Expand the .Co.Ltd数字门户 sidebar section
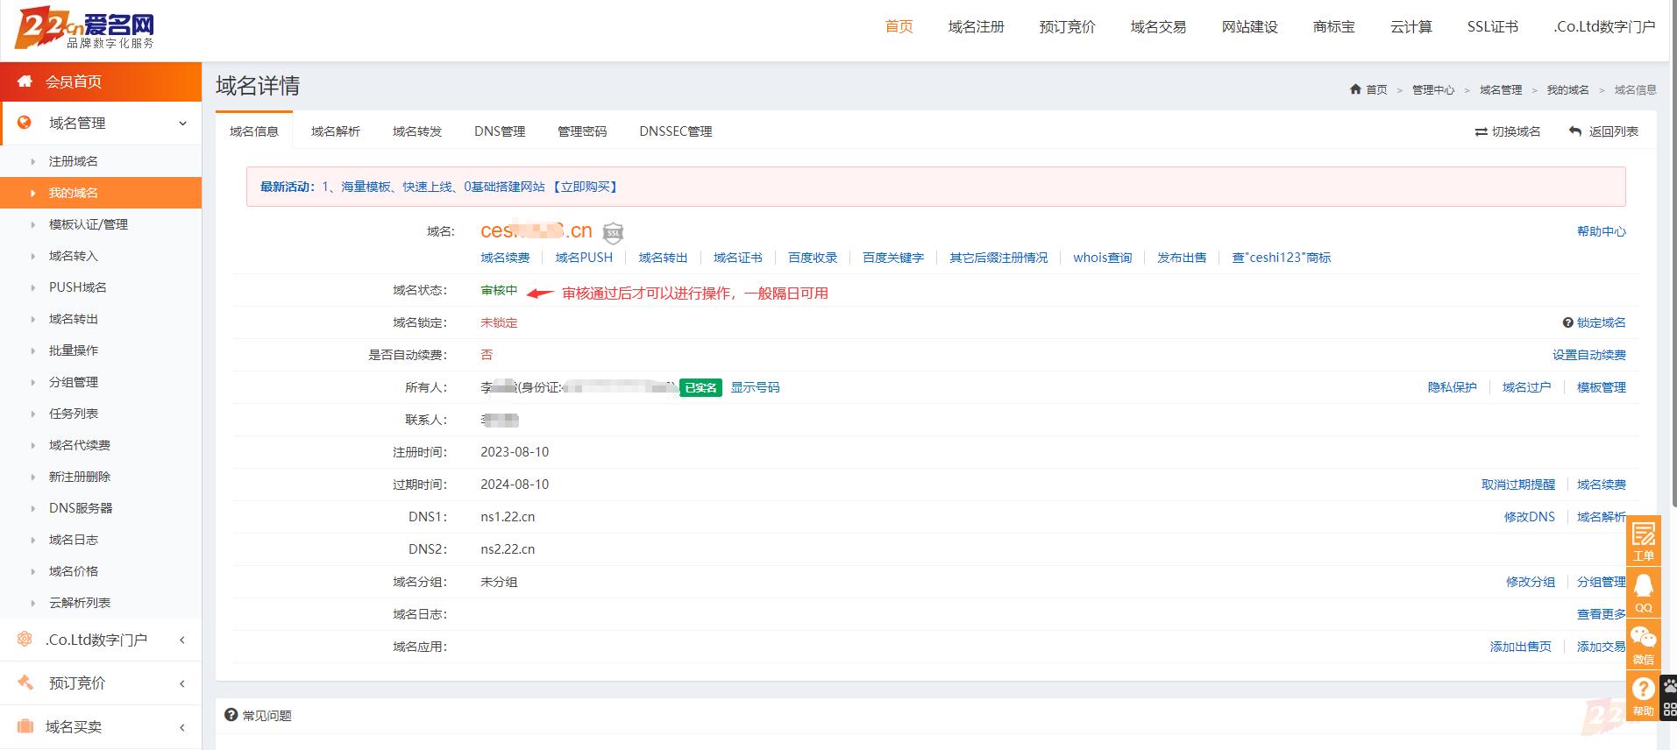Image resolution: width=1677 pixels, height=750 pixels. (x=182, y=640)
